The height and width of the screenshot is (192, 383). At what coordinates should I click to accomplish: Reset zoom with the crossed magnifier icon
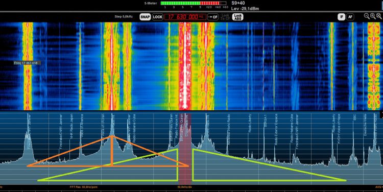pos(379,16)
